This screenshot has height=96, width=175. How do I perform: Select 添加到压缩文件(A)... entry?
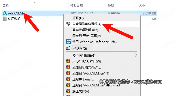[x=102, y=67]
